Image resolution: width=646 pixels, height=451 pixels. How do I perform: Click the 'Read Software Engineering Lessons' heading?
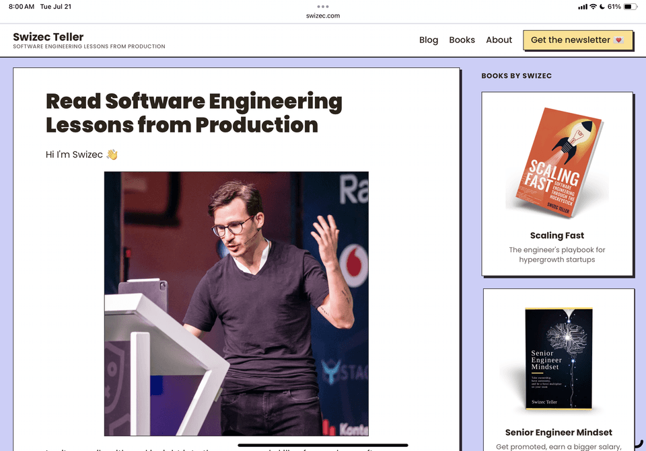pos(194,113)
